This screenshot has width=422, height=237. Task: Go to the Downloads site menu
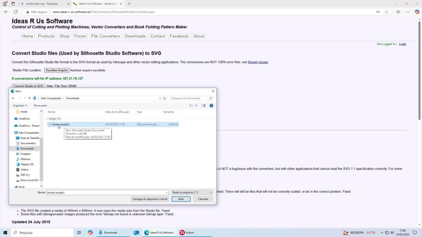click(135, 36)
